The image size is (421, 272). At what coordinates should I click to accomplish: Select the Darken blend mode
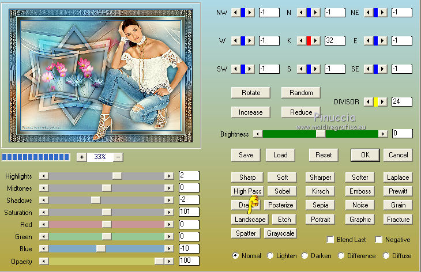coord(305,256)
